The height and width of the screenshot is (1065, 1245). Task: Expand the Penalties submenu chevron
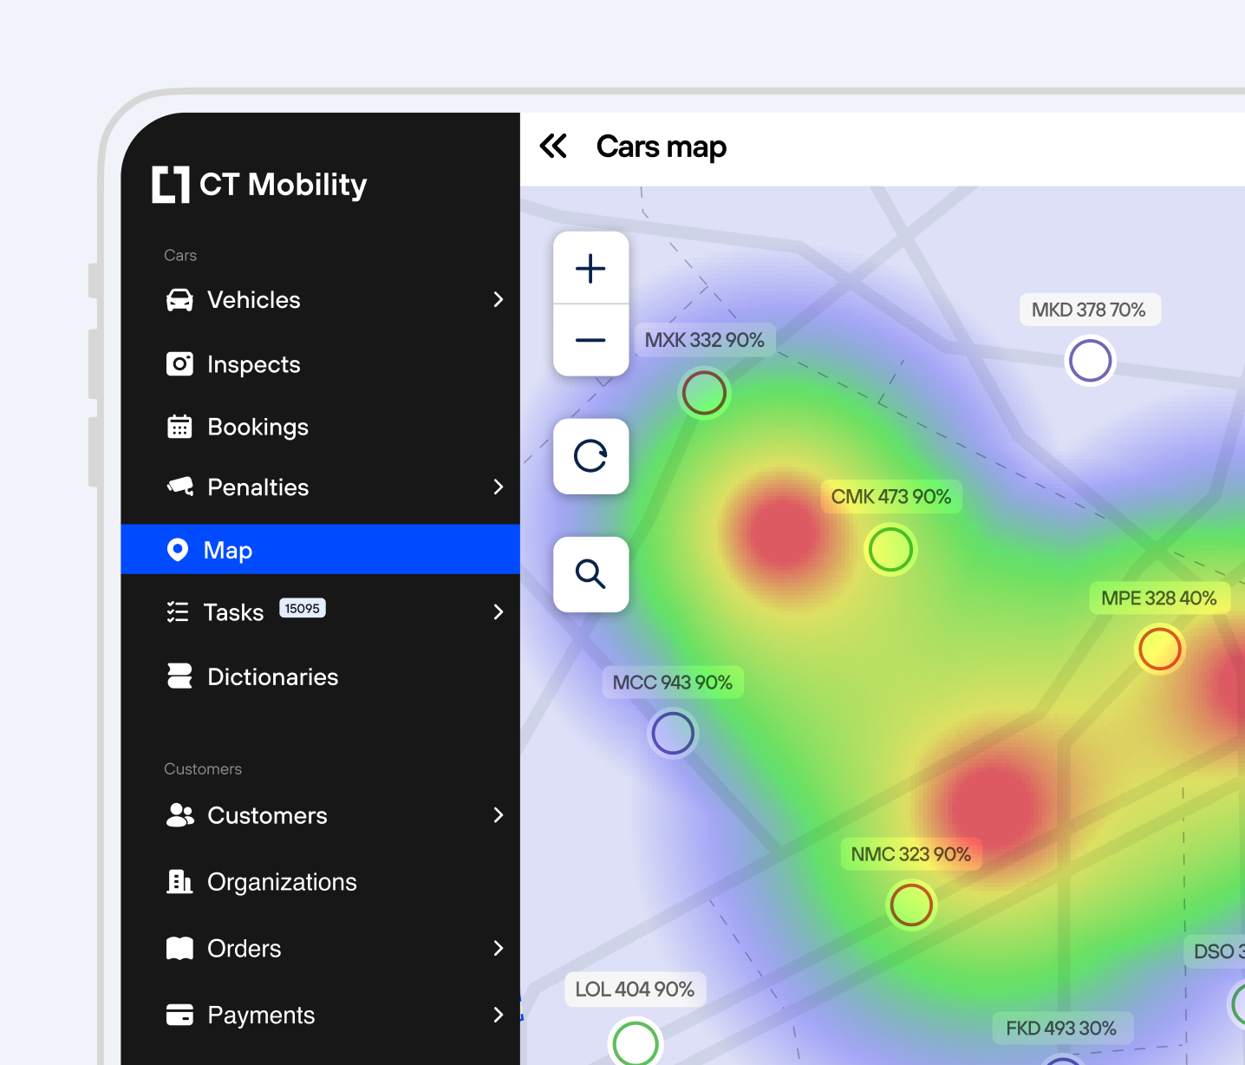(x=499, y=487)
